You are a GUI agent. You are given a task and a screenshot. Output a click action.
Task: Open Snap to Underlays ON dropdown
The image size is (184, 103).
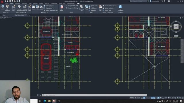click(51, 10)
